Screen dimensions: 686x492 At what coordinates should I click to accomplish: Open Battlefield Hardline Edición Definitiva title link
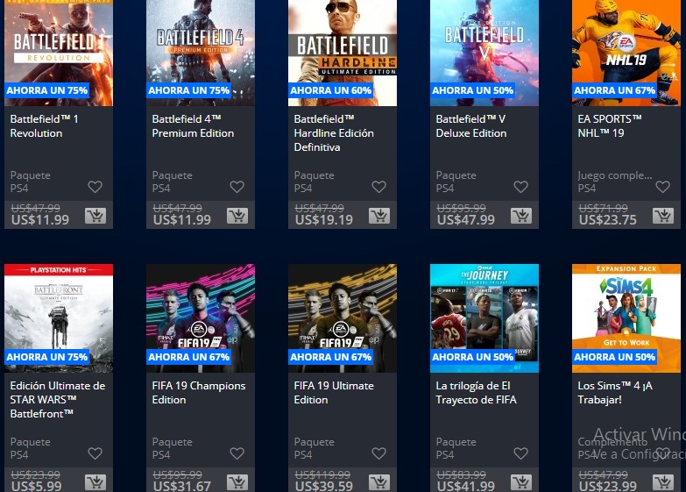(334, 133)
